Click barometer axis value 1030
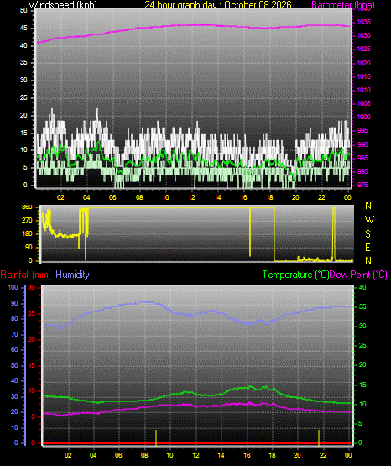 pos(363,35)
